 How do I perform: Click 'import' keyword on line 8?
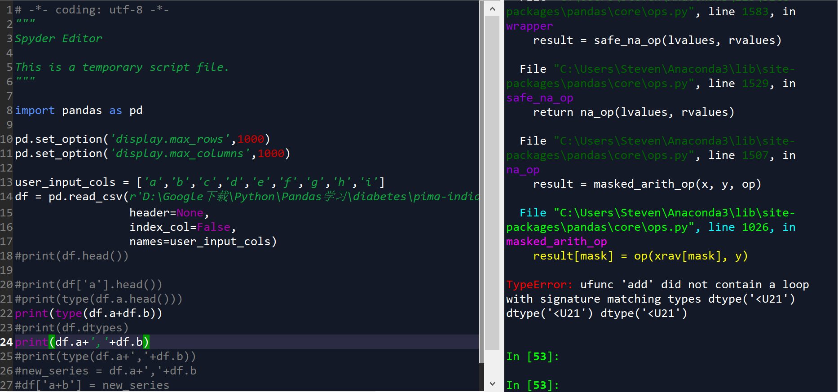click(35, 110)
